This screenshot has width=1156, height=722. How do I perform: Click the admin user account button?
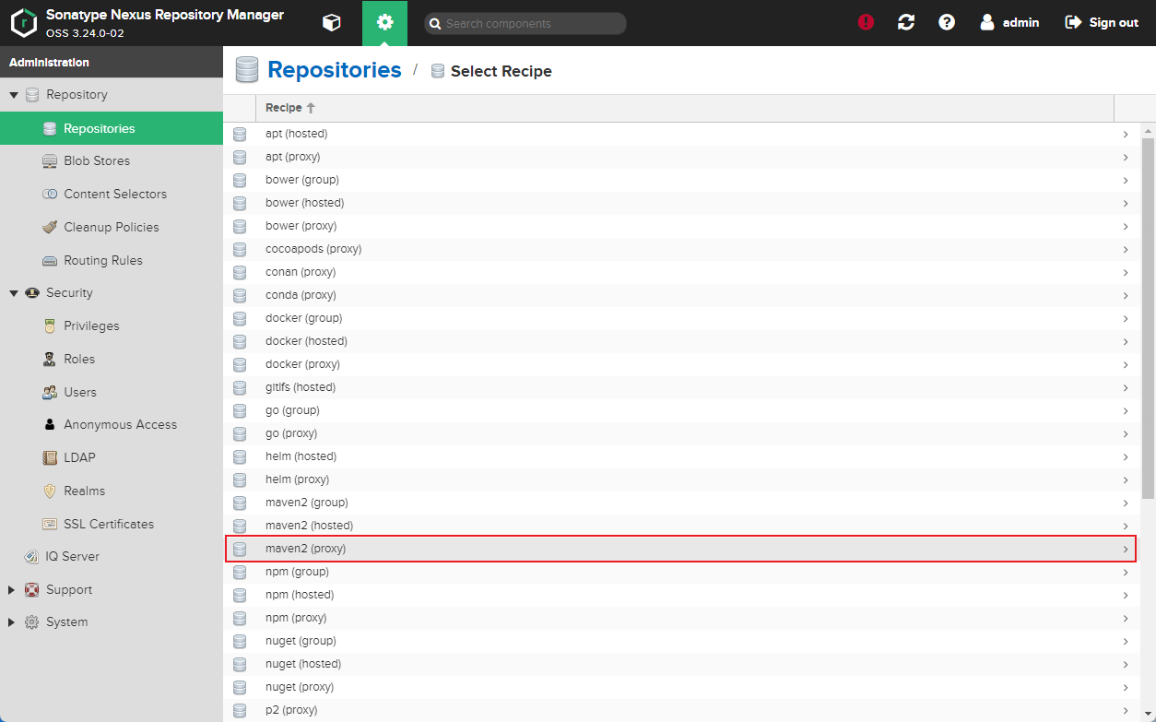[x=1009, y=22]
